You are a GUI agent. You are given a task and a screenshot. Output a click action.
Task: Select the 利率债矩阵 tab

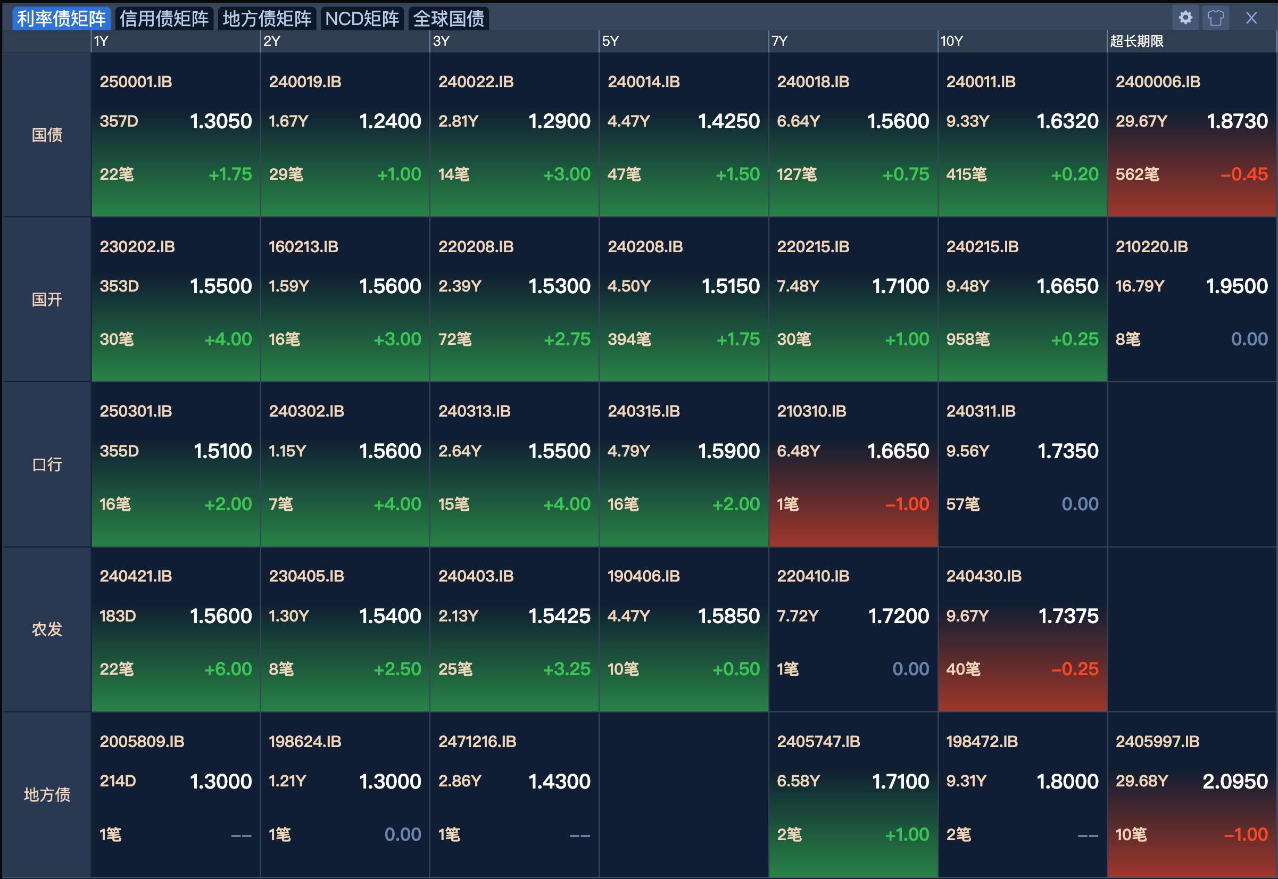[61, 19]
